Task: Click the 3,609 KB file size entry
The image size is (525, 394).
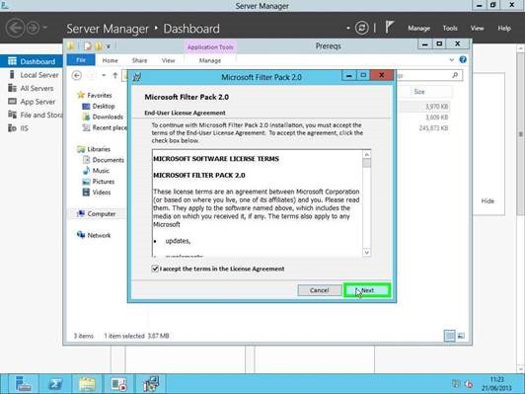Action: (436, 118)
